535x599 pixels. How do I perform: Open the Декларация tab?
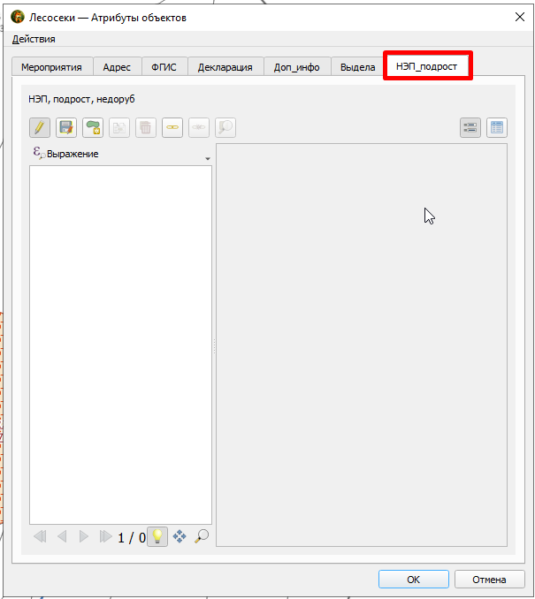[225, 67]
